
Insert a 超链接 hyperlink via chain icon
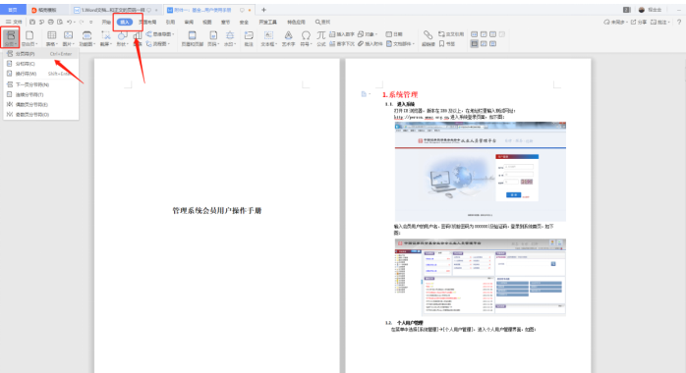428,38
